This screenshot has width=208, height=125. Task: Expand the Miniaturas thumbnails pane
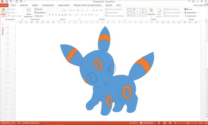coord(3,24)
